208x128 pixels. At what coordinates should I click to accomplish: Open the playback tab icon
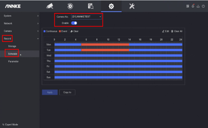coord(70,6)
